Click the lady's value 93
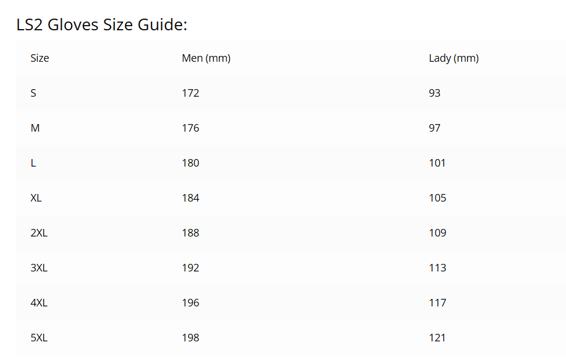The height and width of the screenshot is (360, 566). (x=434, y=93)
